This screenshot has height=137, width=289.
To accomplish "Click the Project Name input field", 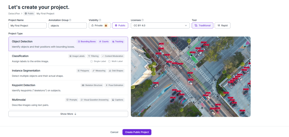I will pyautogui.click(x=27, y=26).
